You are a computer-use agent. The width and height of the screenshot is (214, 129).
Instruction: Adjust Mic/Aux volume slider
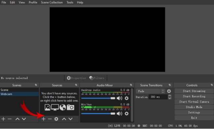(98, 114)
